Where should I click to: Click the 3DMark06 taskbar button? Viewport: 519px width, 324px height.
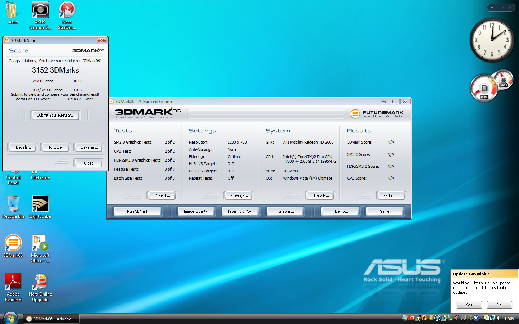tap(51, 319)
